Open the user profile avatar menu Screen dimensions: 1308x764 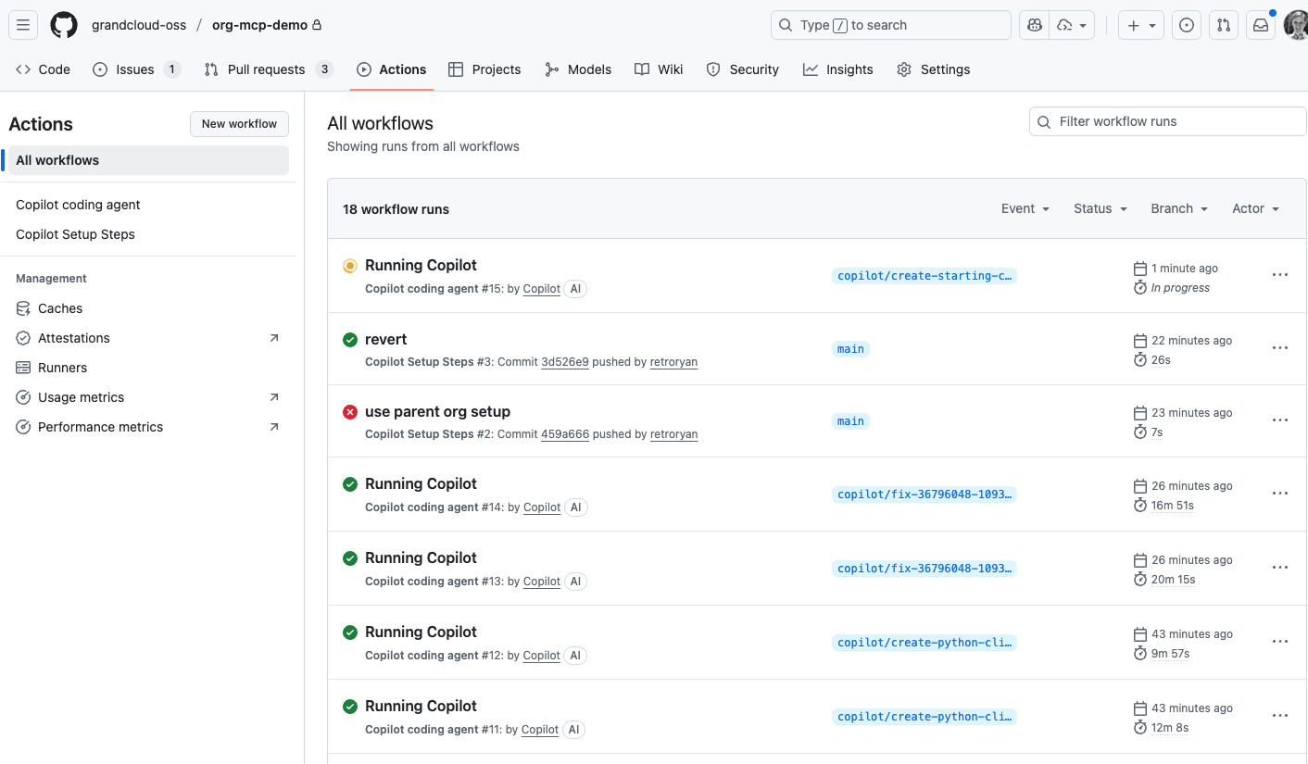click(x=1297, y=25)
